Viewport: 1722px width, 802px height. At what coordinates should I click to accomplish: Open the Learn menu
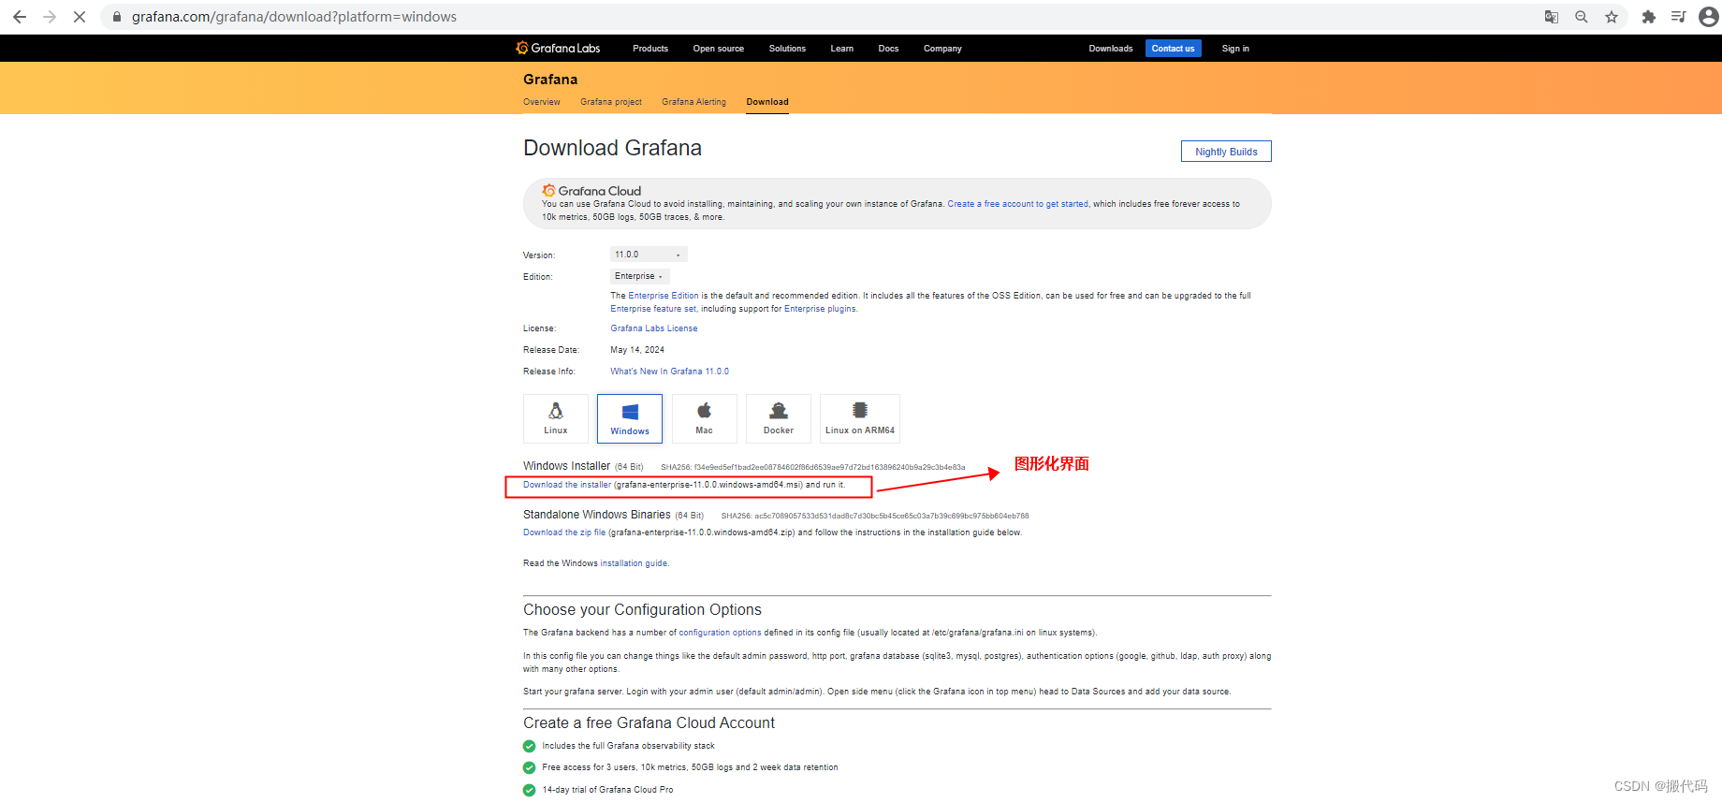pos(842,49)
